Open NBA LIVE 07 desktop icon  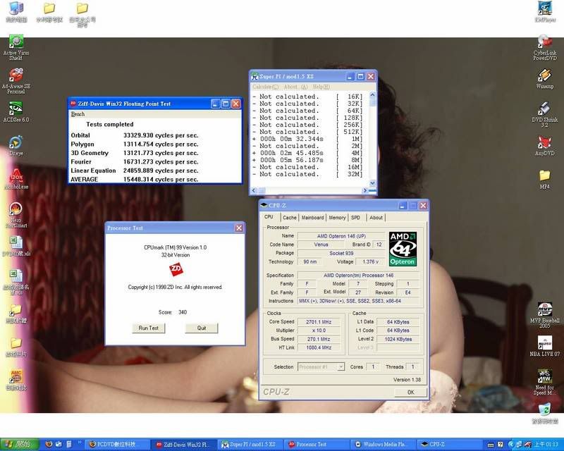tap(544, 346)
